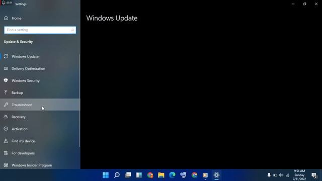Open Find my device settings
Viewport: 322px width, 181px height.
(40, 141)
